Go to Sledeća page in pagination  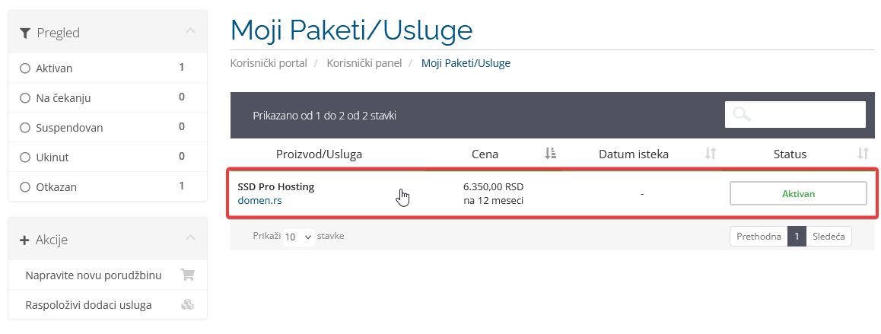[x=829, y=236]
